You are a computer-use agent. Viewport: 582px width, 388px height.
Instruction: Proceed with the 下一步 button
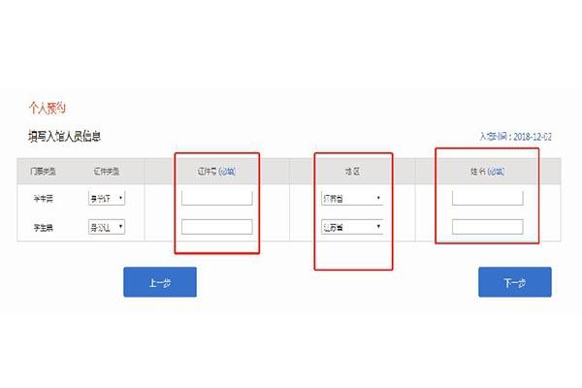pos(515,282)
